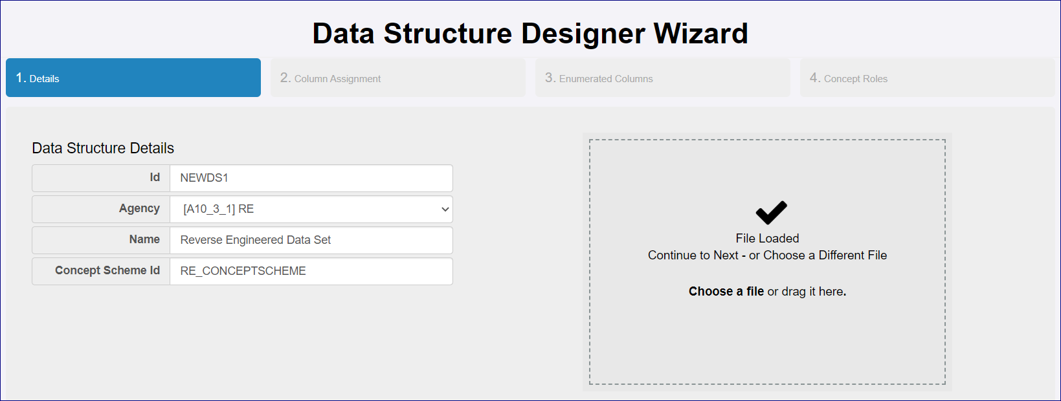Screen dimensions: 1061x401
Task: Select the Concept Scheme Id input
Action: tap(311, 271)
